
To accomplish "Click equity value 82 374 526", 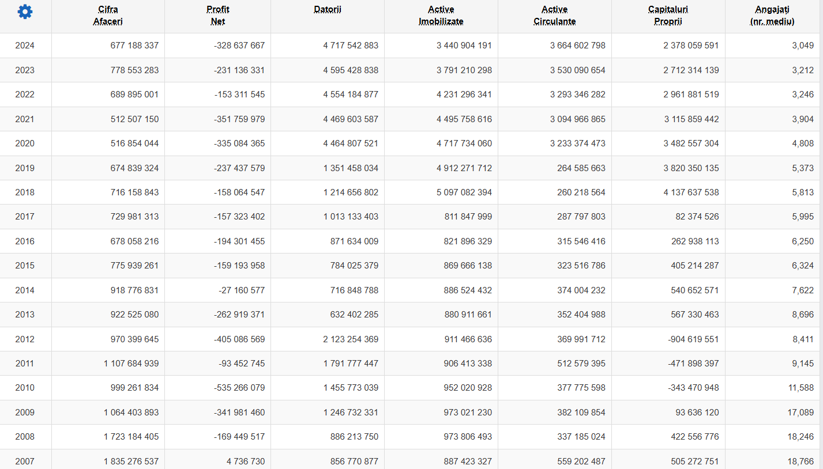I will 698,217.
